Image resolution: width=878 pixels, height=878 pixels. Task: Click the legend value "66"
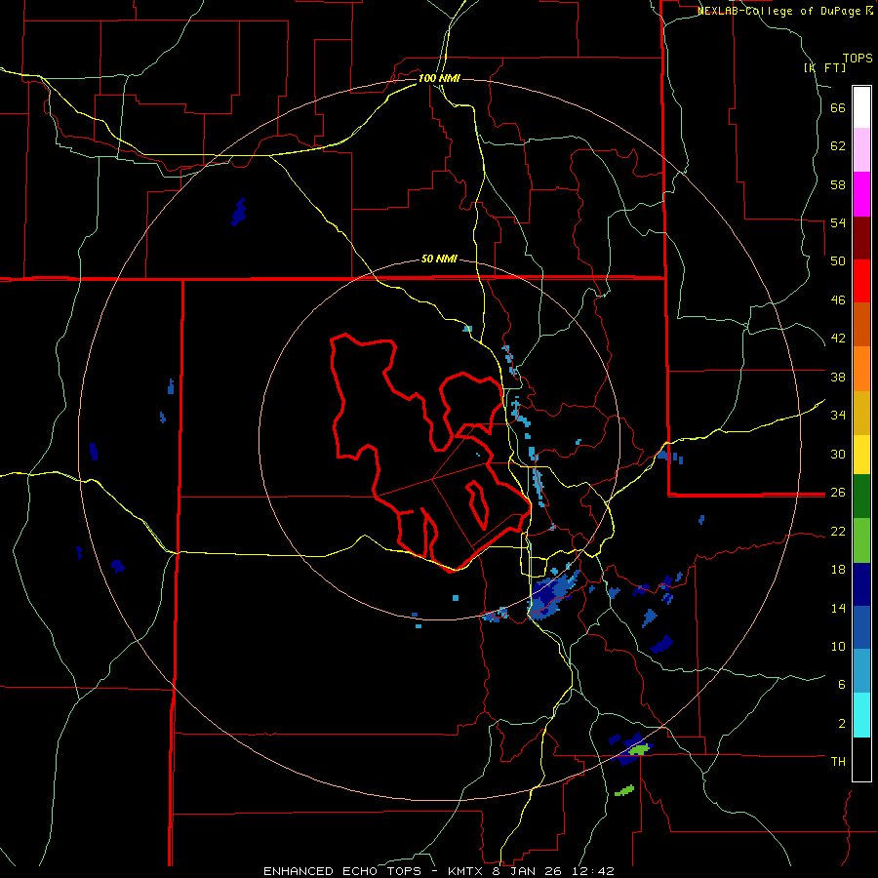click(838, 107)
